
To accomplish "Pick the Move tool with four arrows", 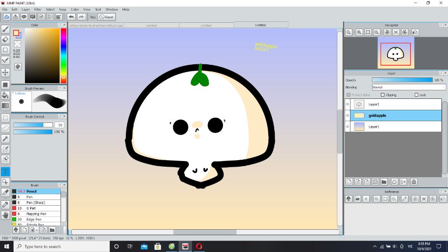I will (x=5, y=72).
